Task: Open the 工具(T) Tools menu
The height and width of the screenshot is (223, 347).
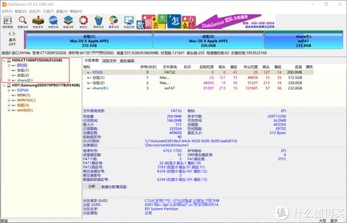Action: click(x=48, y=12)
